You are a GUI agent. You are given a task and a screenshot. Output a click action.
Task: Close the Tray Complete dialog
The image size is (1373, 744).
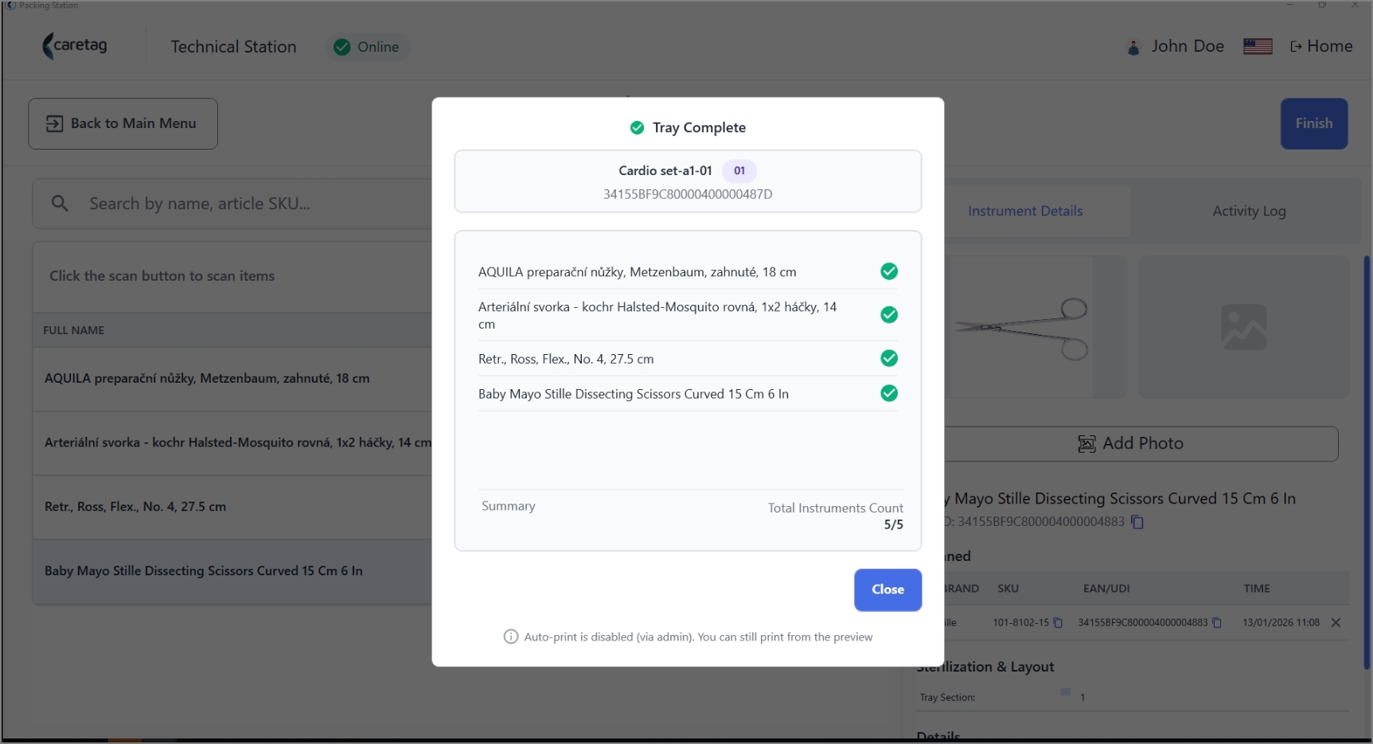[887, 590]
